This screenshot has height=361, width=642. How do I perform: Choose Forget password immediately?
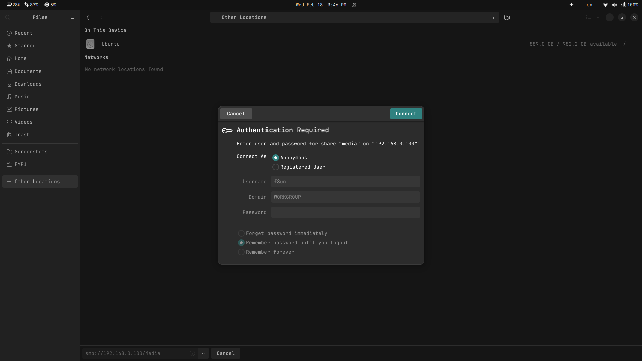click(x=241, y=233)
